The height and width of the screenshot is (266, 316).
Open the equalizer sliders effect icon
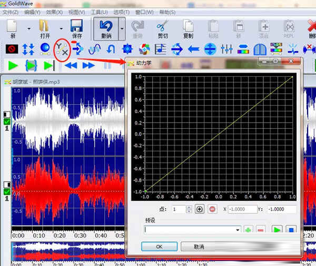click(x=227, y=49)
